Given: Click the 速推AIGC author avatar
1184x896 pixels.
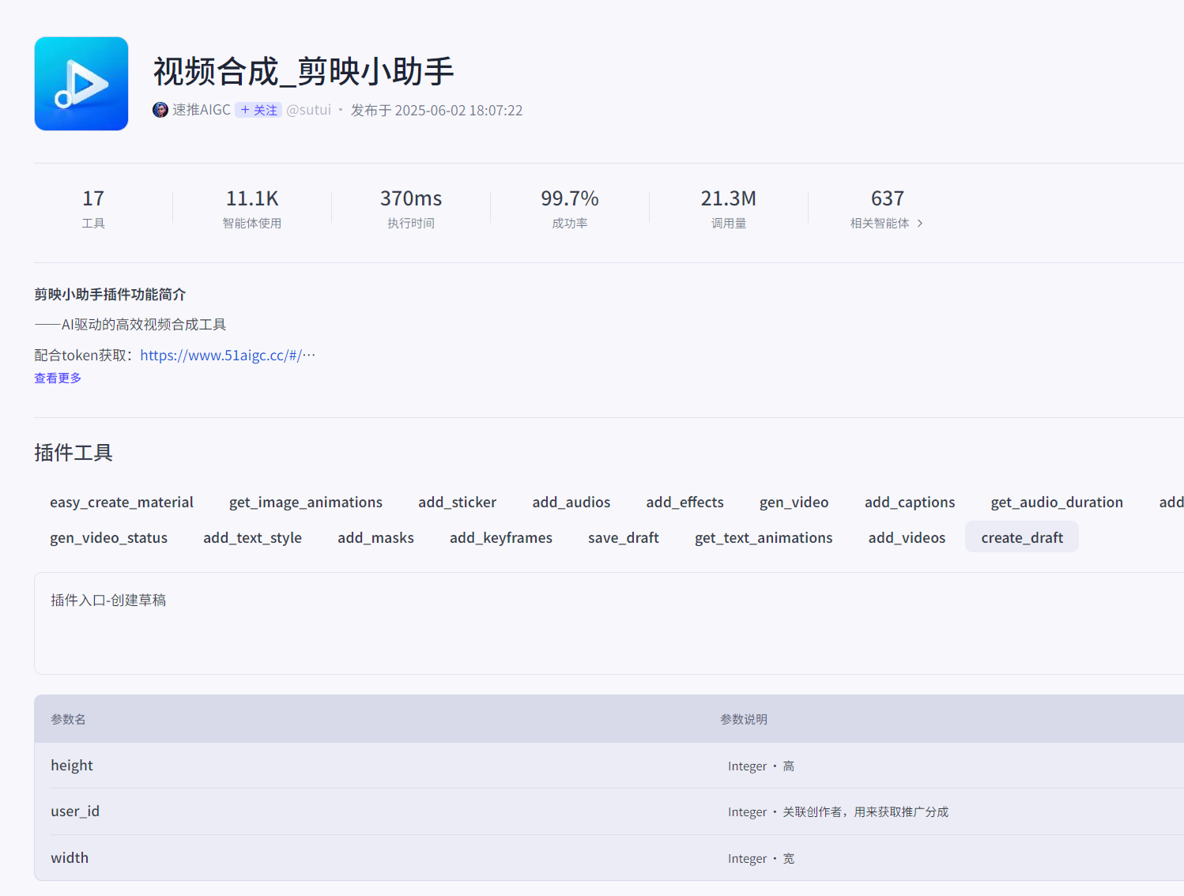Looking at the screenshot, I should click(x=160, y=110).
